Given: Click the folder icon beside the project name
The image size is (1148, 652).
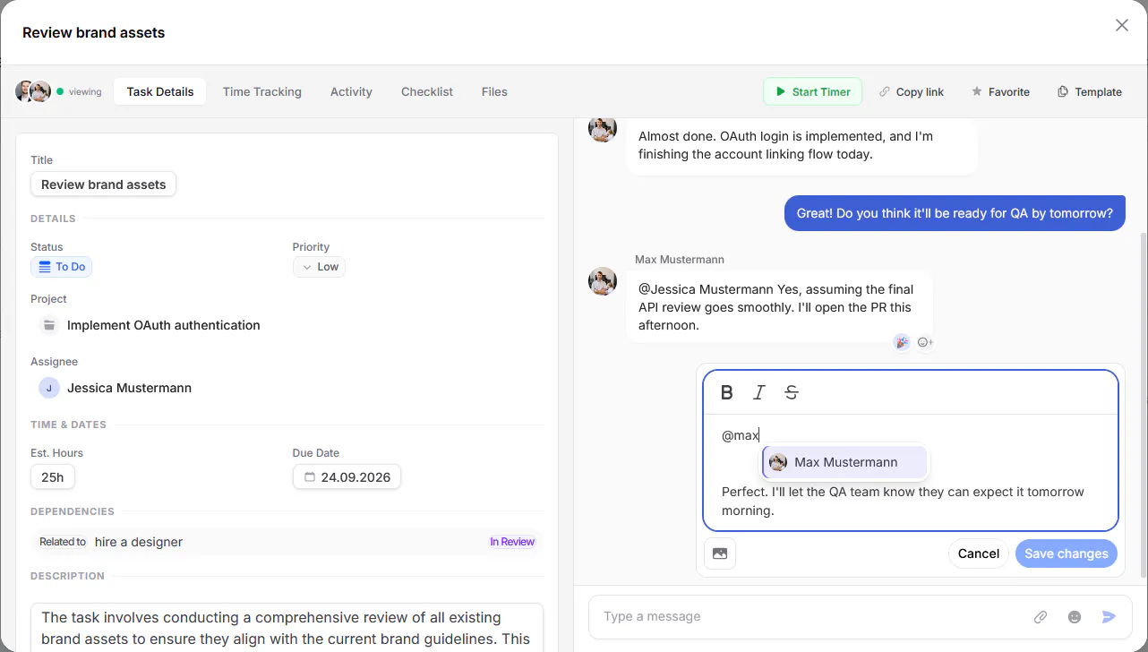Looking at the screenshot, I should [49, 325].
